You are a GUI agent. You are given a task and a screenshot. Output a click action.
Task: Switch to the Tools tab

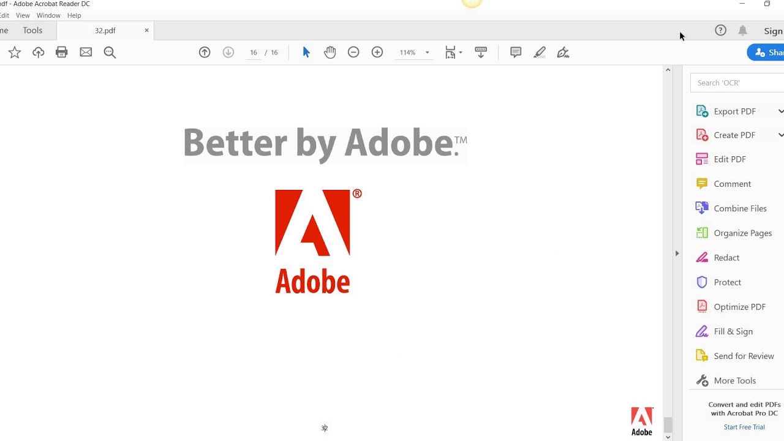32,31
